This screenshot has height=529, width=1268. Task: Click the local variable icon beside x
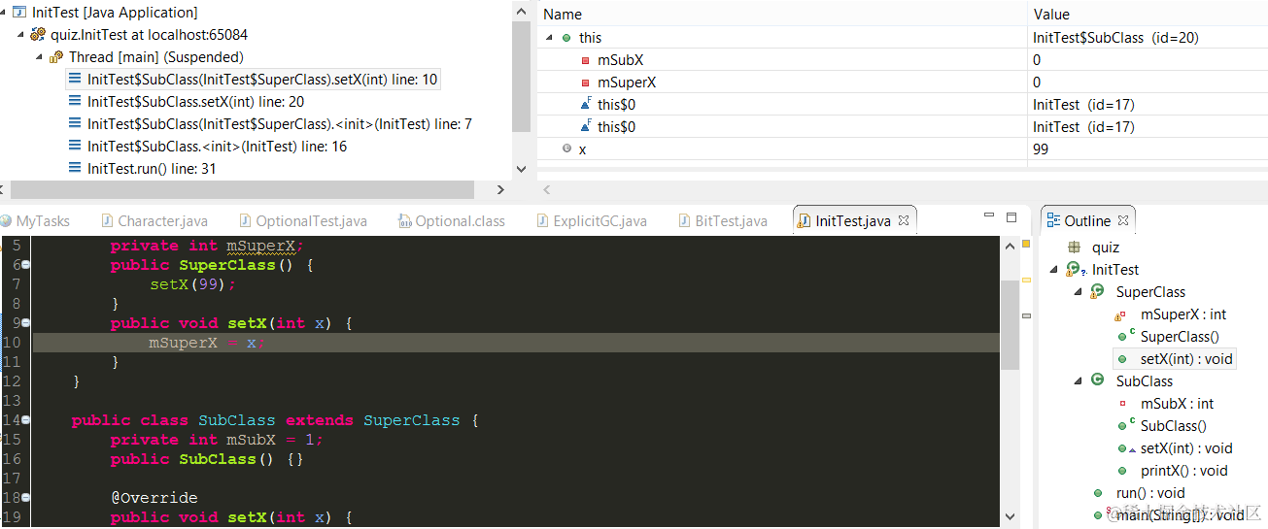point(566,149)
